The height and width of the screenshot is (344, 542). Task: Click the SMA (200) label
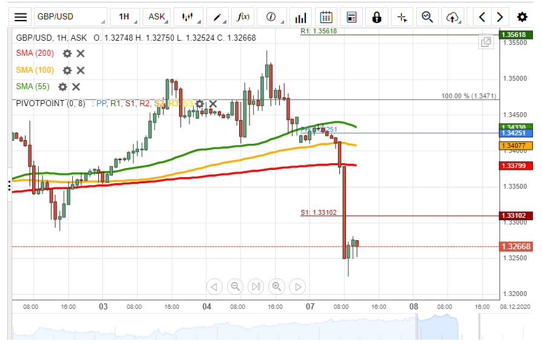(35, 53)
